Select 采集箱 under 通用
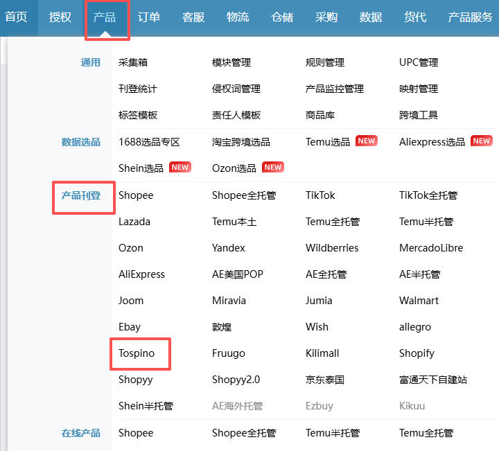The width and height of the screenshot is (499, 451). [133, 62]
